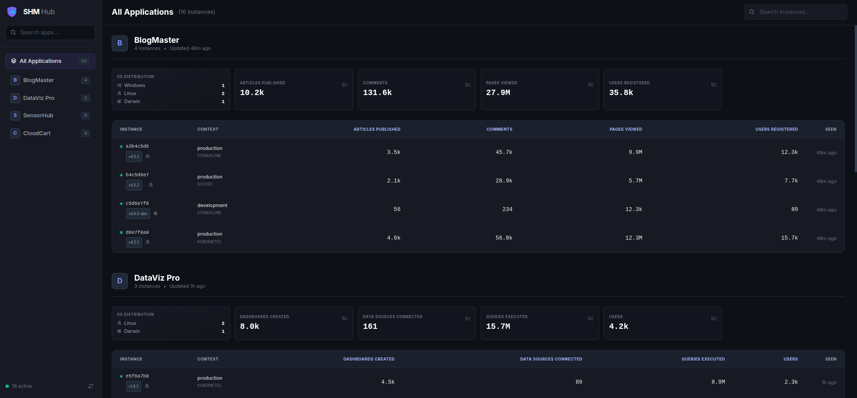Sort BlogMaster table by Pages Viewed

coord(626,129)
